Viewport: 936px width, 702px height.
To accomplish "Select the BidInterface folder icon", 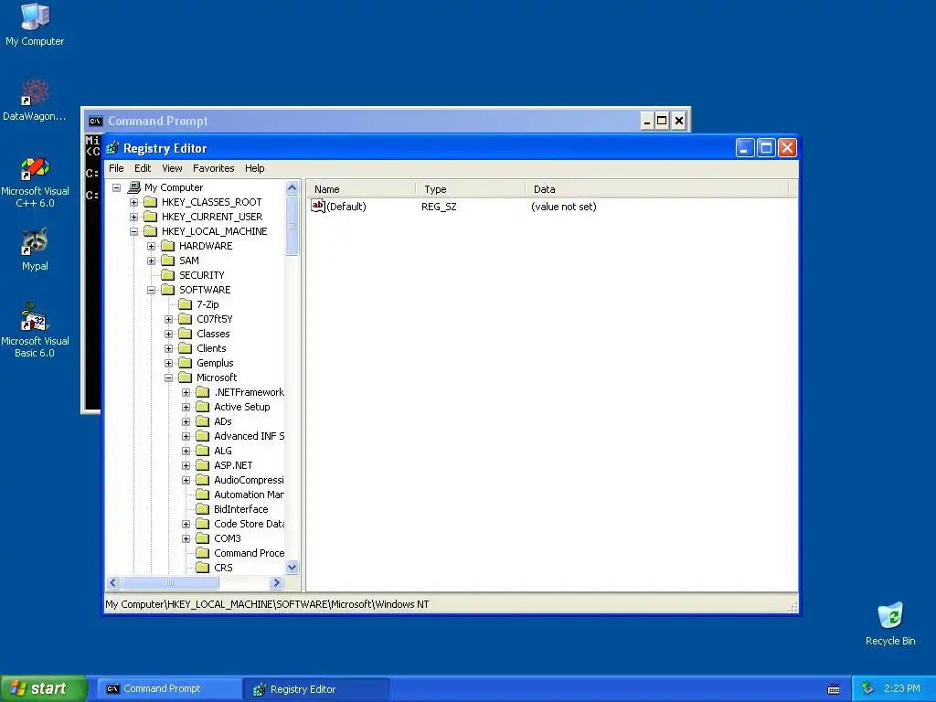I will [x=203, y=509].
